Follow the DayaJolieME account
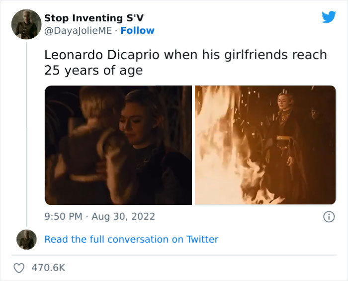This screenshot has width=348, height=281. coord(138,30)
